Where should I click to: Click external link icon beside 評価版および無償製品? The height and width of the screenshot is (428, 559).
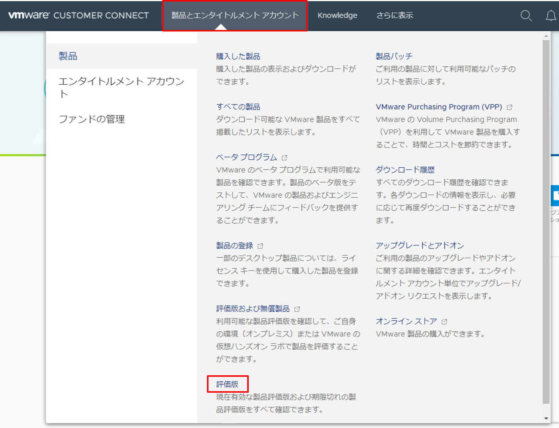coord(297,309)
